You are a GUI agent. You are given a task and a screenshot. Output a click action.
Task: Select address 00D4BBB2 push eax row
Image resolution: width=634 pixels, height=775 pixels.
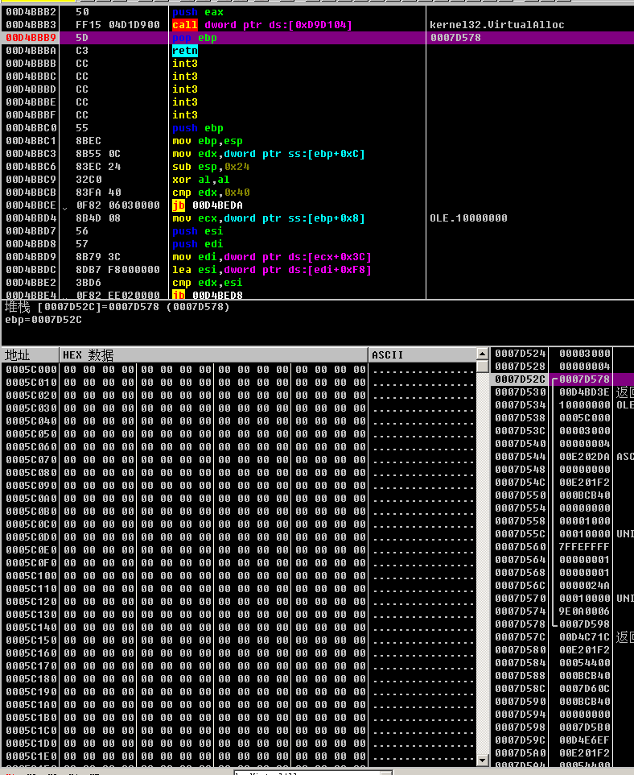tap(318, 12)
